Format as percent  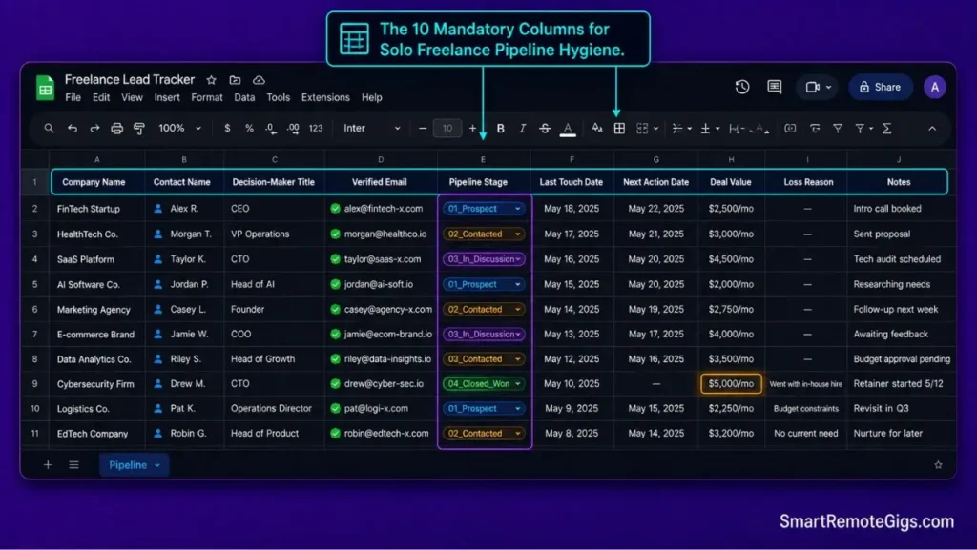249,128
